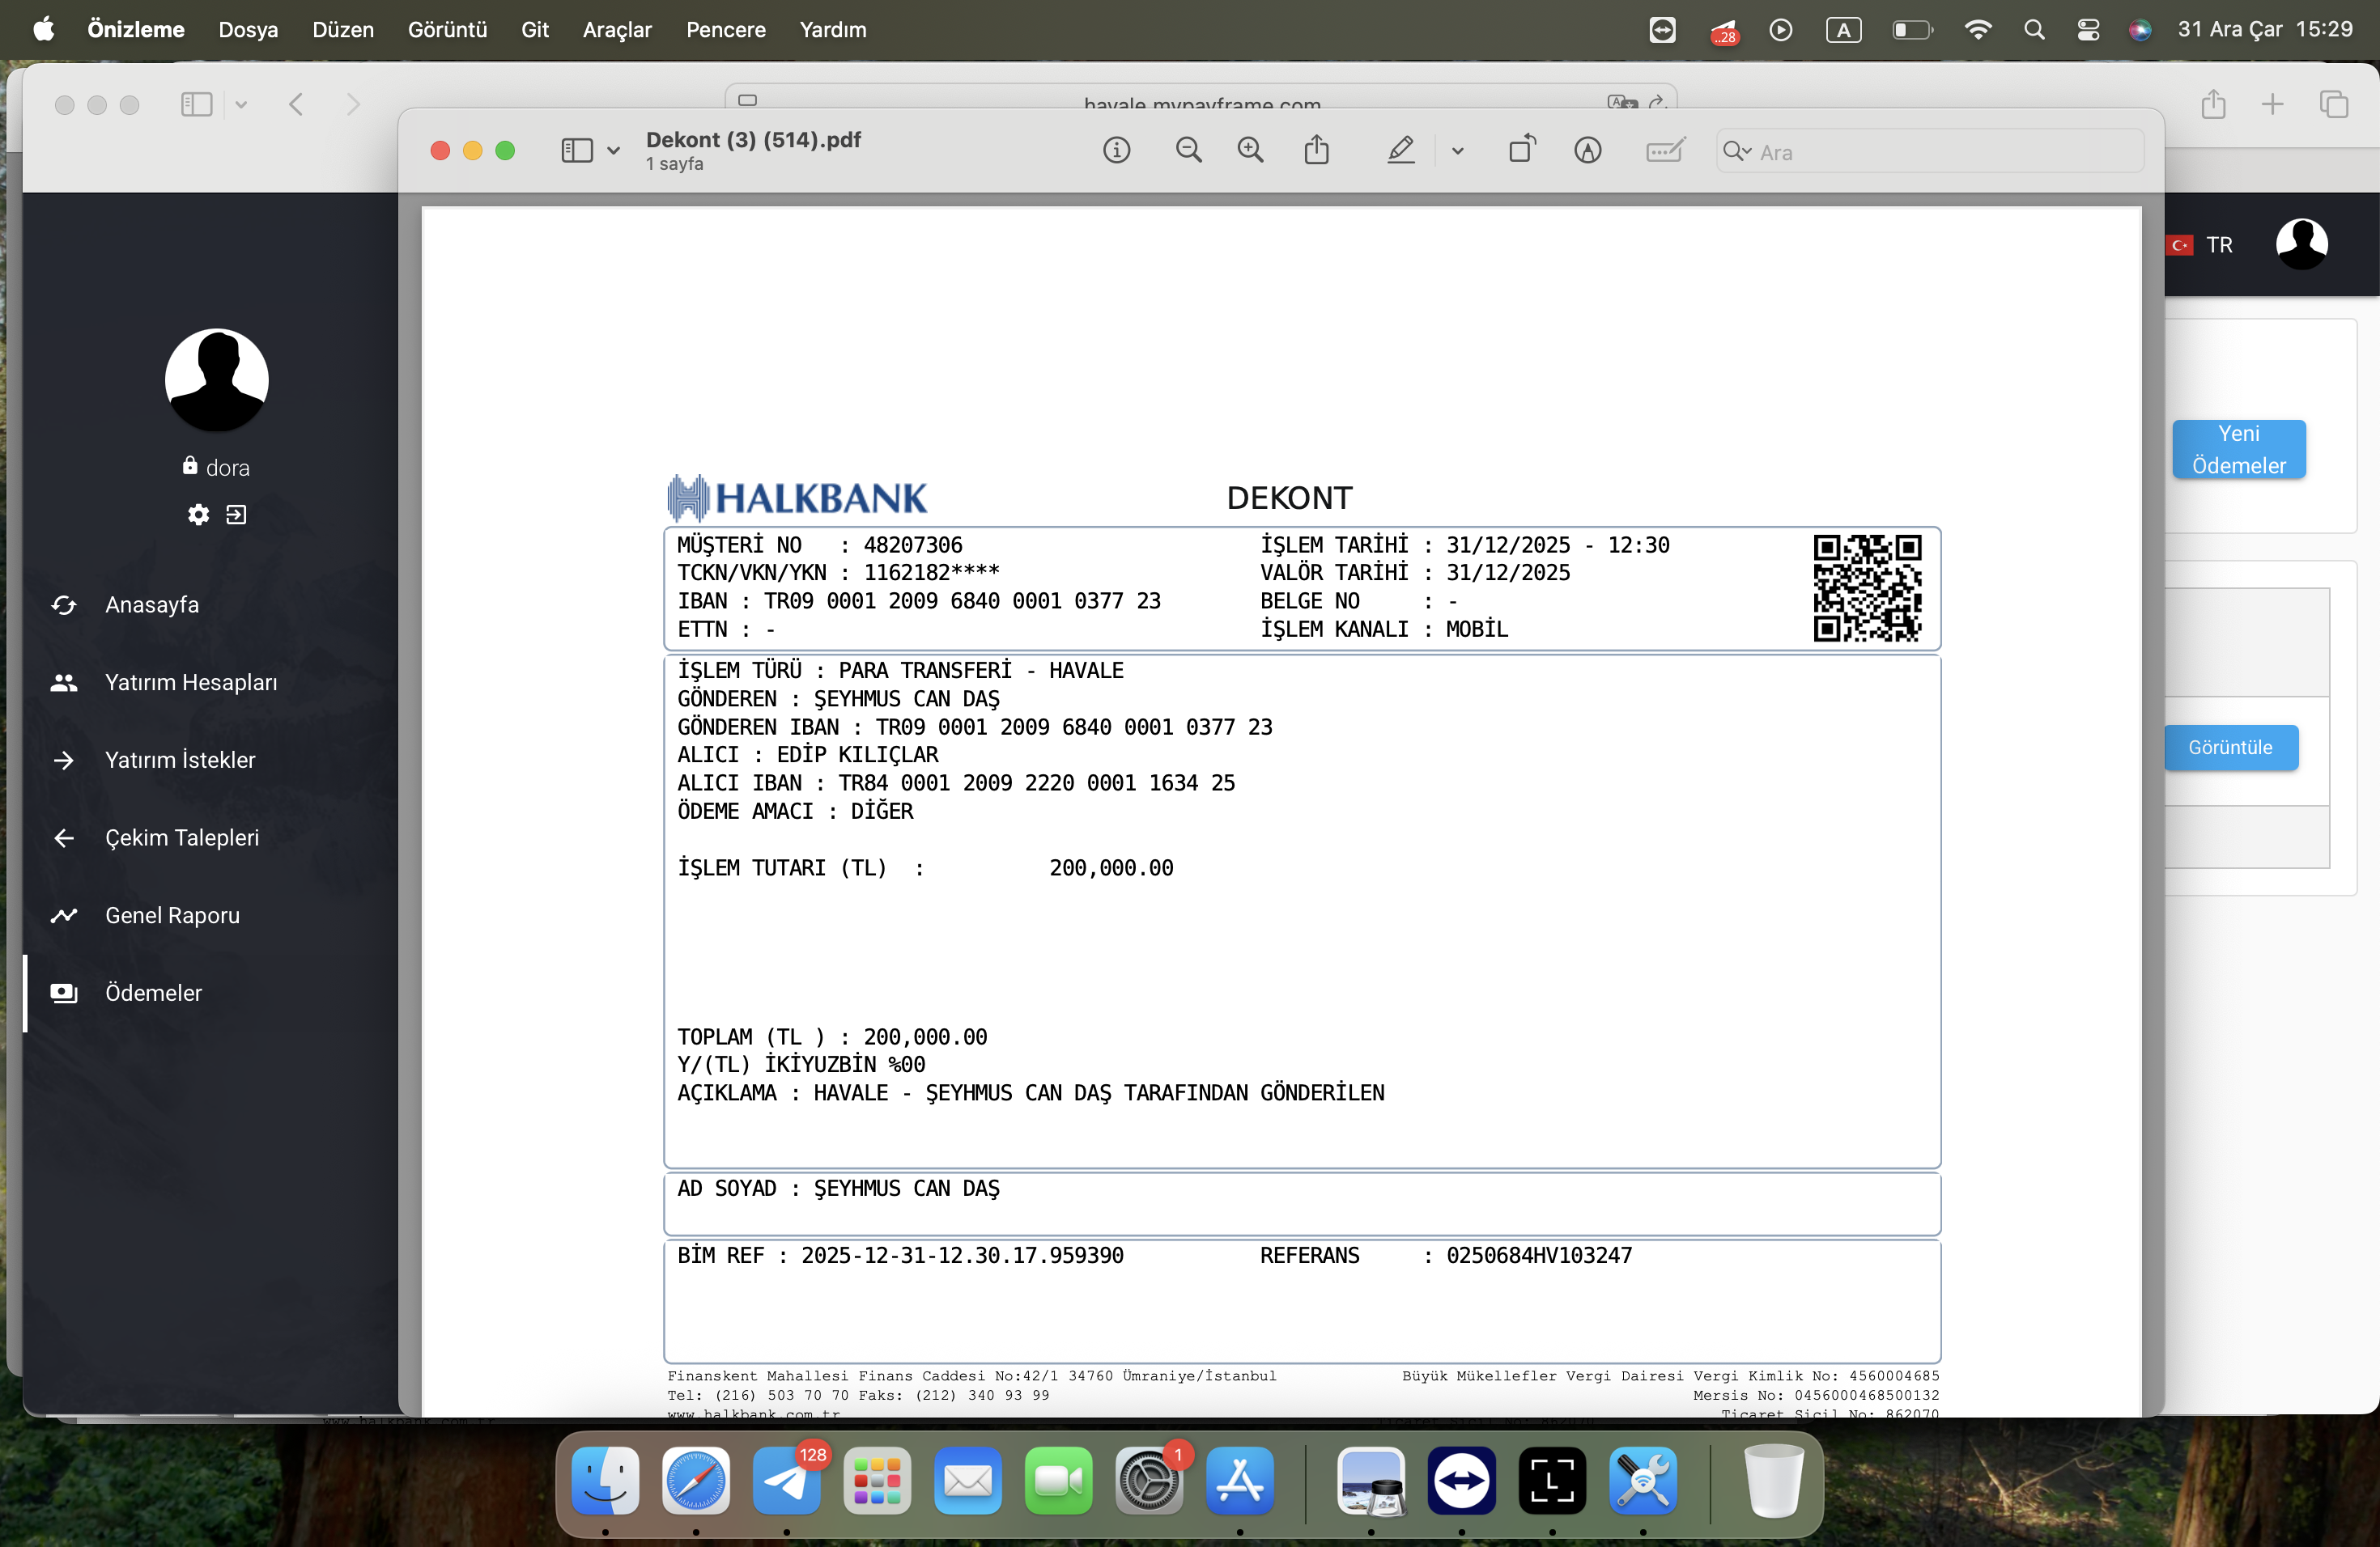Open Control Center in the menu bar
This screenshot has height=1547, width=2380.
pyautogui.click(x=2088, y=30)
